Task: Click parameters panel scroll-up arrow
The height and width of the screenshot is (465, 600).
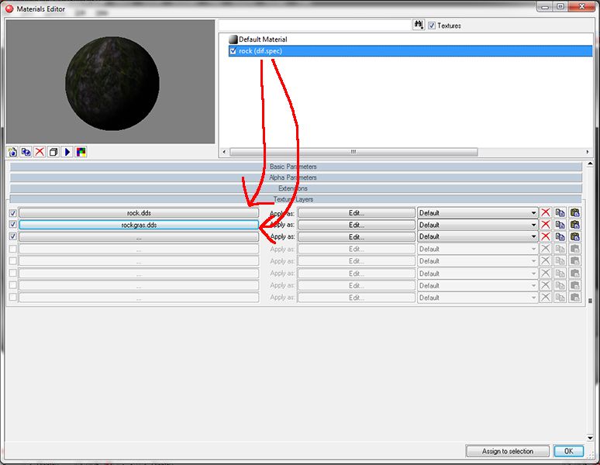Action: (590, 164)
